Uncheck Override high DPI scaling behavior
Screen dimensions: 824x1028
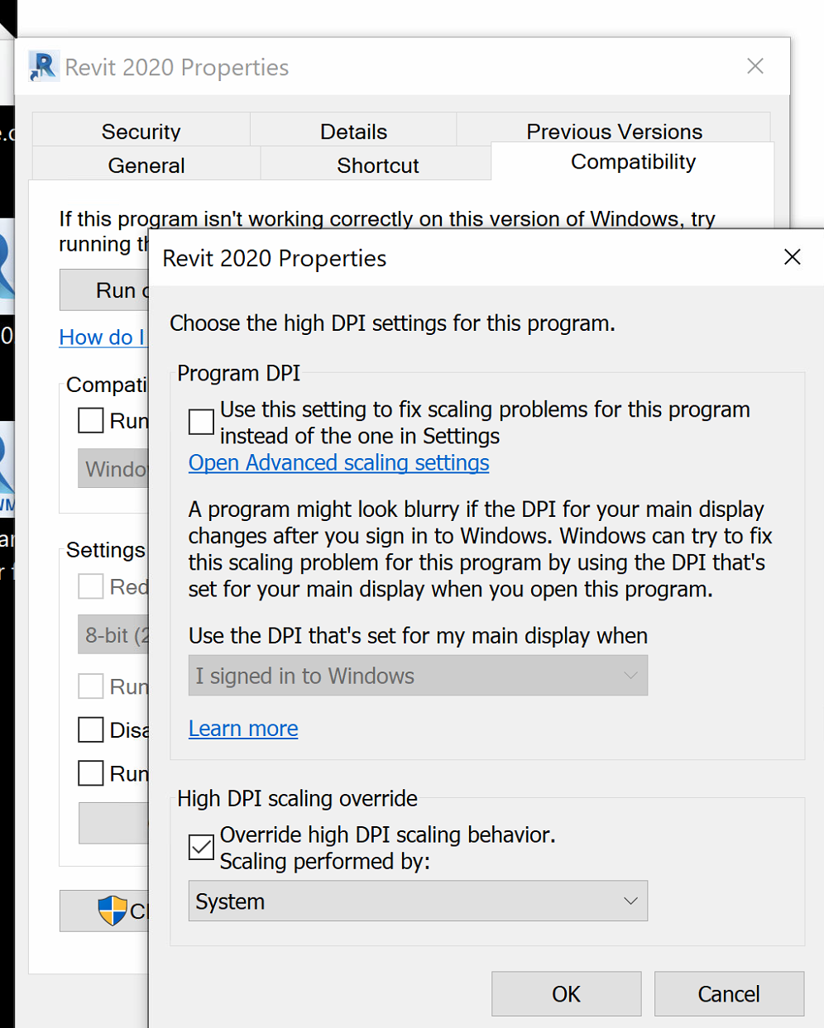201,847
